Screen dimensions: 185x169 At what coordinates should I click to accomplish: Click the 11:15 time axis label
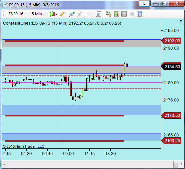pyautogui.click(x=89, y=154)
